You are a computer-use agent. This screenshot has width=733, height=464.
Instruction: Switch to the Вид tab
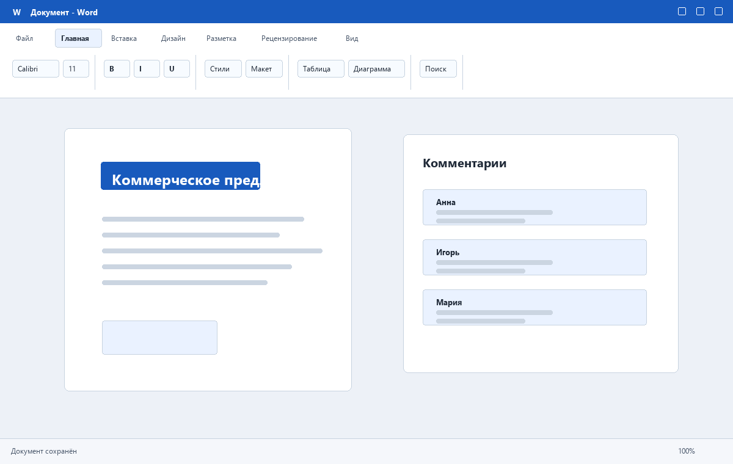tap(352, 38)
